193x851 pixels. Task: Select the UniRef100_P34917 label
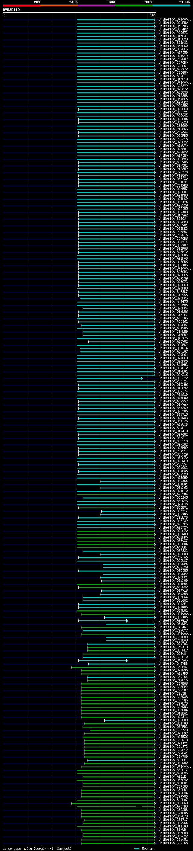[173, 451]
